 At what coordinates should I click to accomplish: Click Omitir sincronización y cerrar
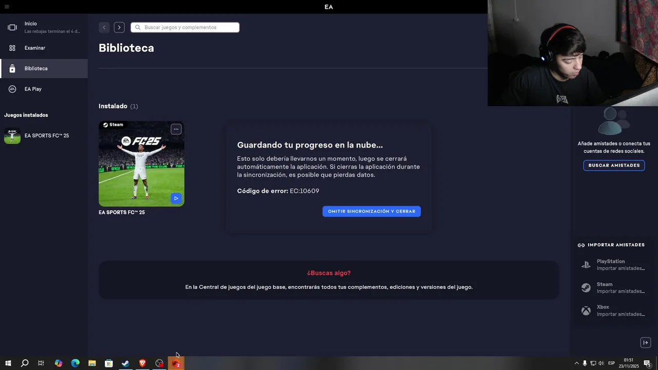point(372,211)
